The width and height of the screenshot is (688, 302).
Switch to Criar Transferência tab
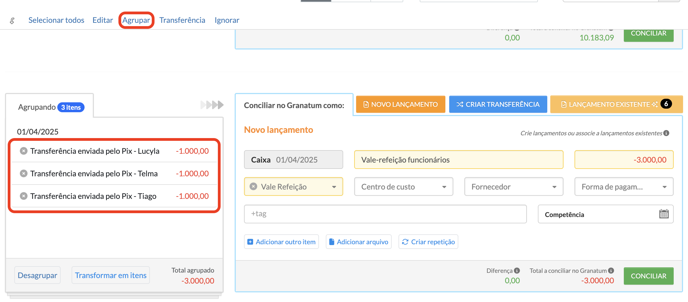[x=498, y=104]
